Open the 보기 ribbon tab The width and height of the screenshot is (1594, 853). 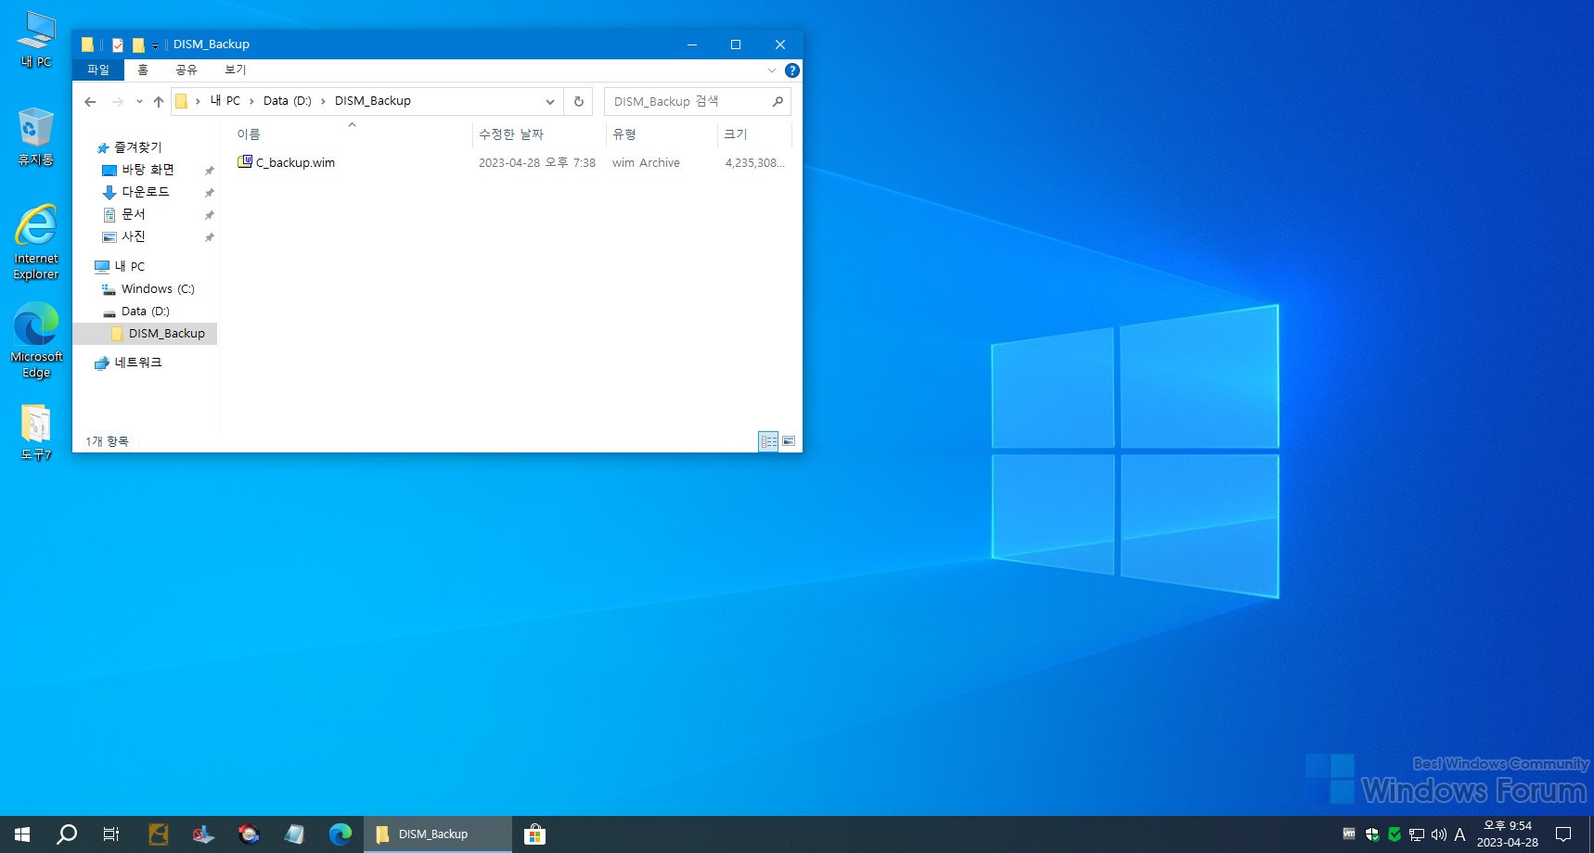236,70
